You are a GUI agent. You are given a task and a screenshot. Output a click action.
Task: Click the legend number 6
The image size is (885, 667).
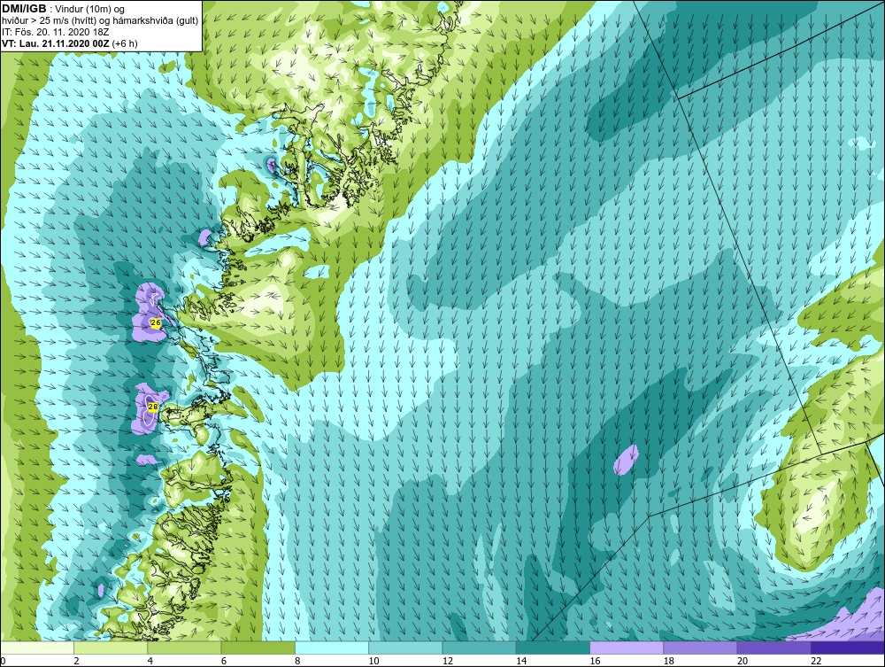[x=224, y=661]
